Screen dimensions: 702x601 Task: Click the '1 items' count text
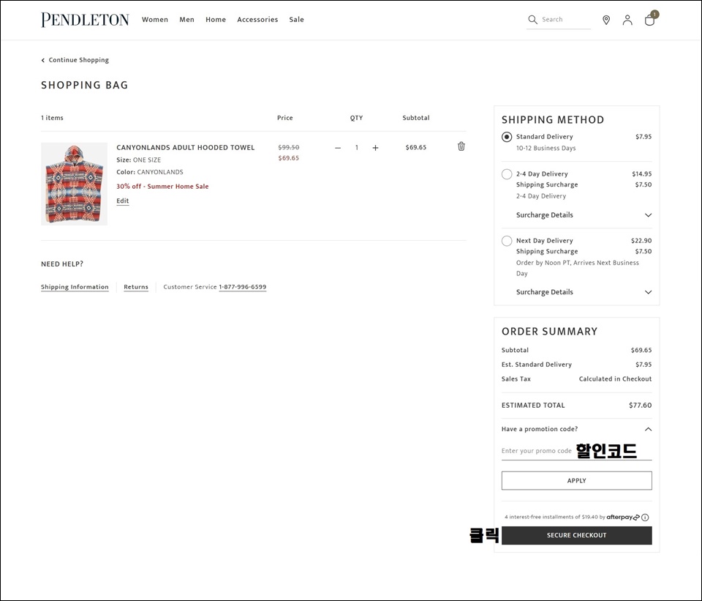point(53,118)
